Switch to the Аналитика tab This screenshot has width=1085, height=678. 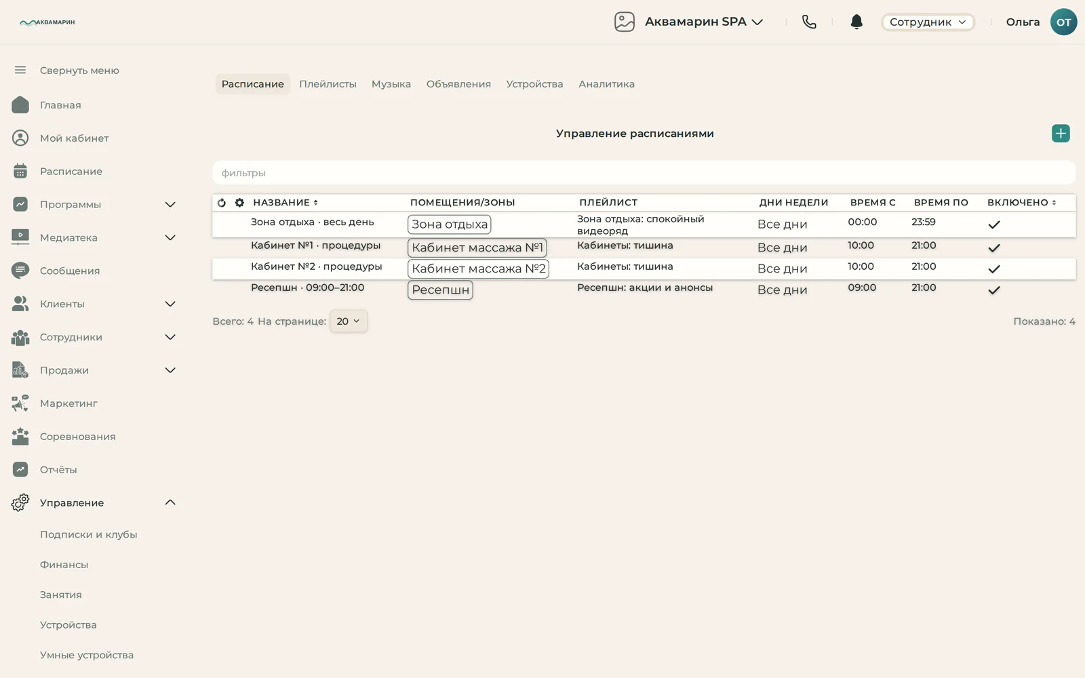click(606, 84)
